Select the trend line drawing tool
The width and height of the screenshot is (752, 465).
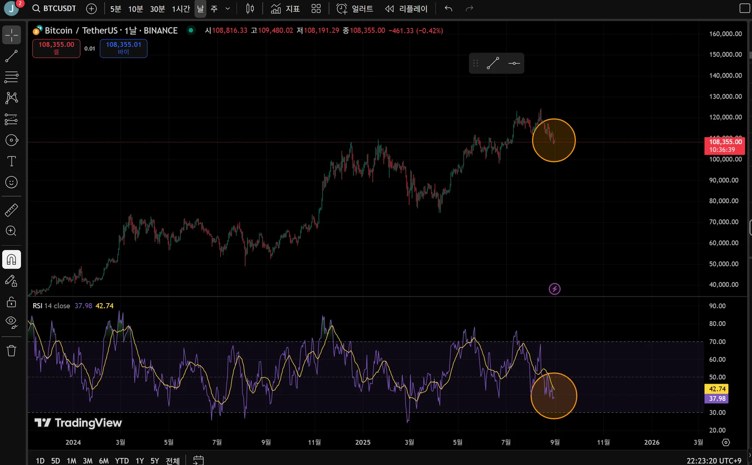click(x=12, y=56)
